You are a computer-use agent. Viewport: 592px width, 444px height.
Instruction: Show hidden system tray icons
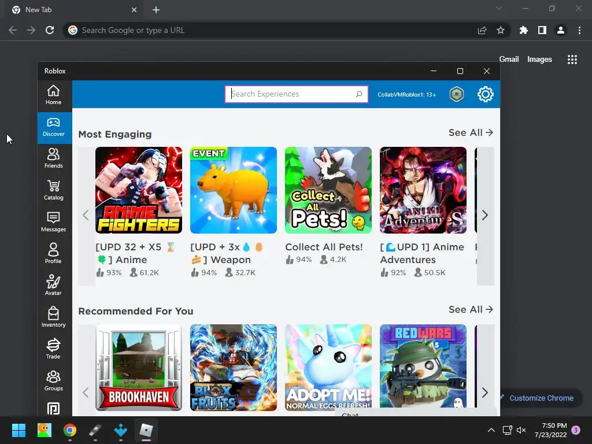pyautogui.click(x=491, y=430)
